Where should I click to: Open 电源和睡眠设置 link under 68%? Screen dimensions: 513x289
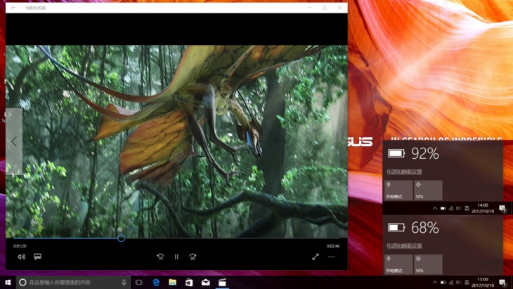(x=404, y=246)
